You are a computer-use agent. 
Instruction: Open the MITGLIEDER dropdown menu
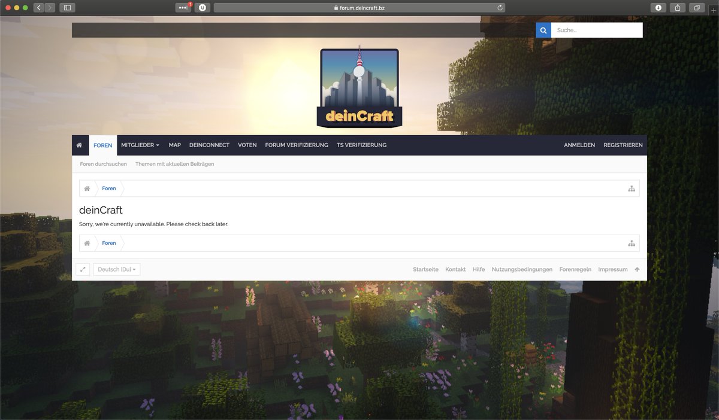[x=140, y=145]
